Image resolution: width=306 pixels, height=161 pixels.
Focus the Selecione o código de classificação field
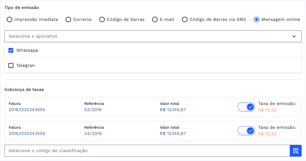click(x=146, y=151)
